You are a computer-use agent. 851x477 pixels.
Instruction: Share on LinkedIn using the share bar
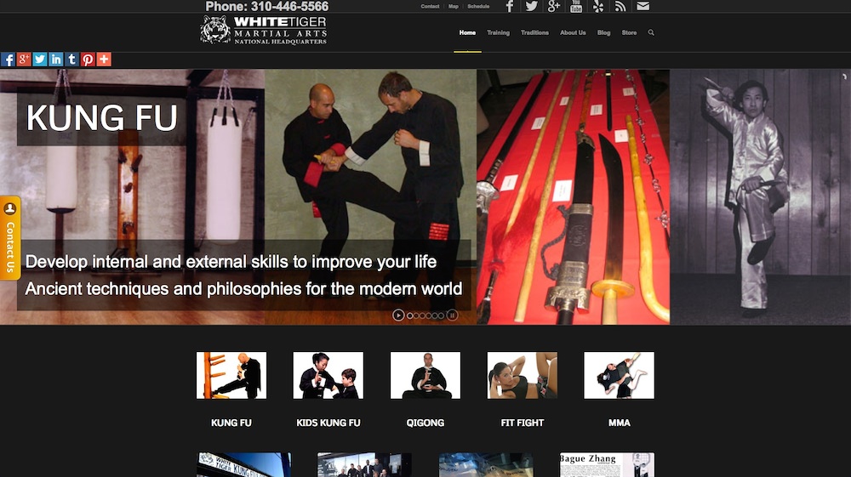click(56, 60)
